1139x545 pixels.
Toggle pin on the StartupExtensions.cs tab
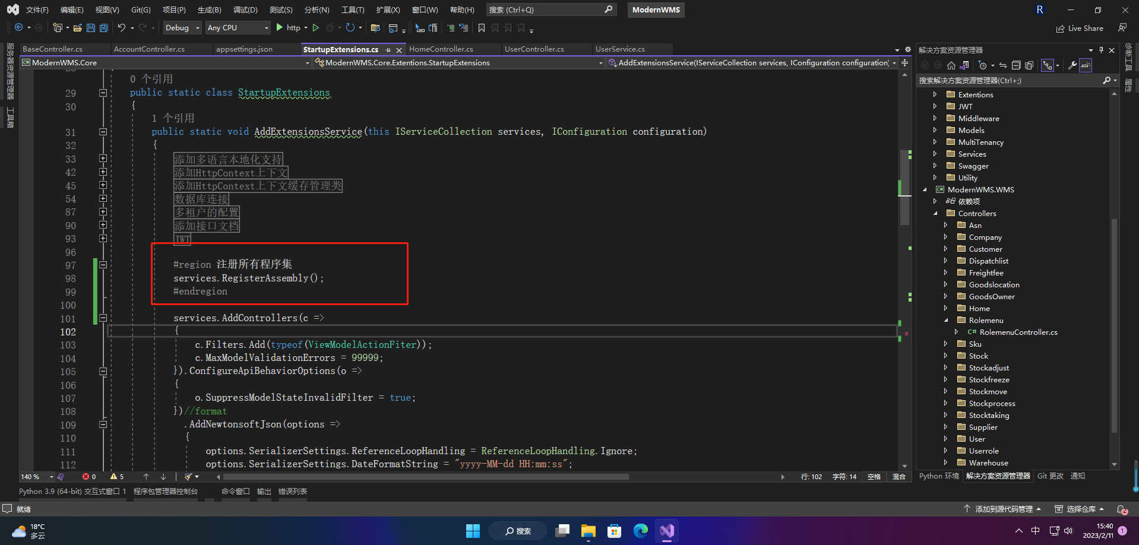click(x=388, y=50)
